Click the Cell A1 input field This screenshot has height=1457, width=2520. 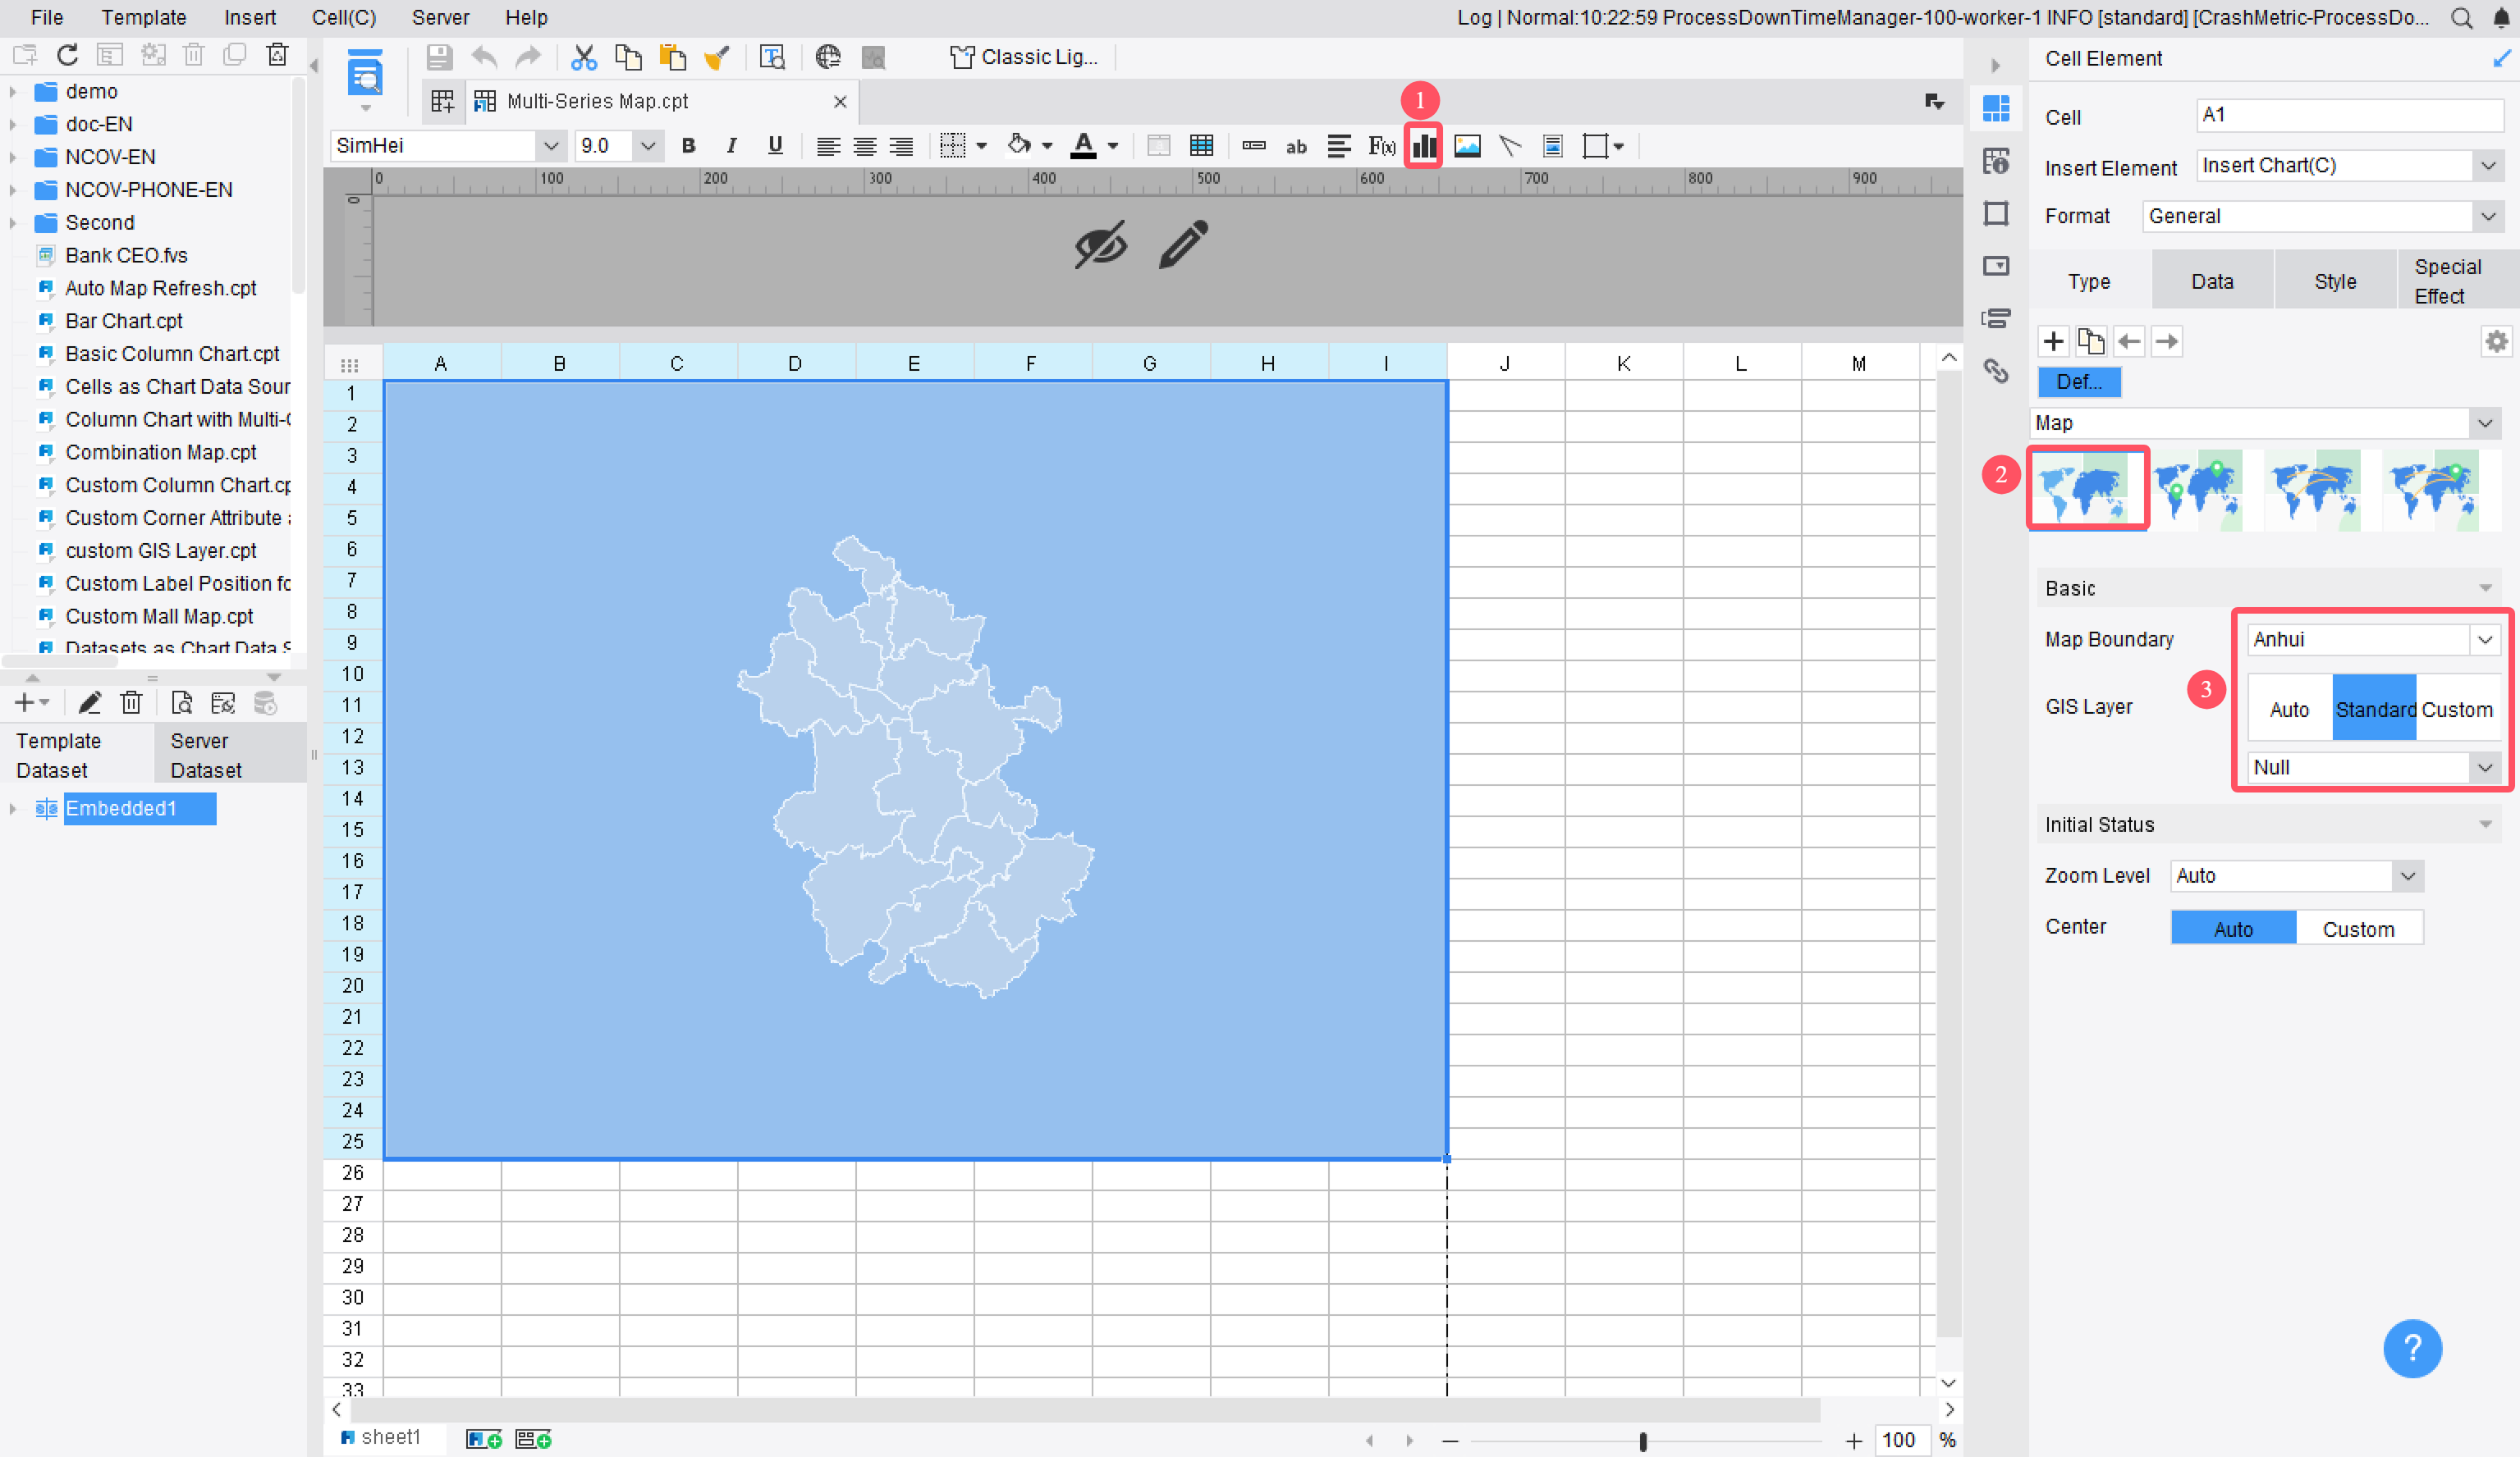point(2349,115)
